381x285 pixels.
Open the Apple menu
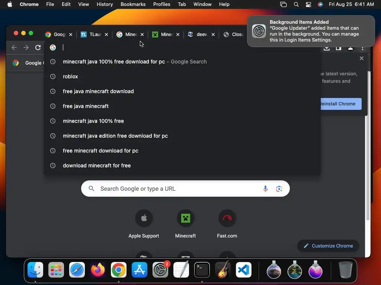tap(10, 4)
